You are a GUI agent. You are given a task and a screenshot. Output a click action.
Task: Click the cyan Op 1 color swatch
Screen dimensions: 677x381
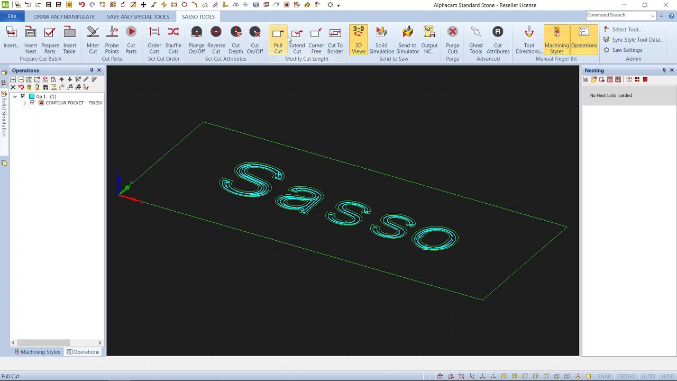point(32,96)
